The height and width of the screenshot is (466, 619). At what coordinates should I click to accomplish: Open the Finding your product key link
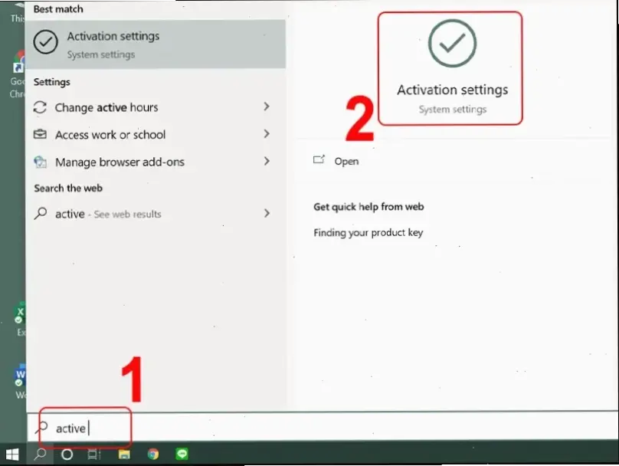(x=368, y=232)
